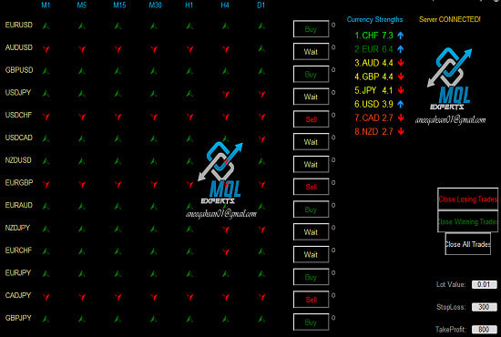This screenshot has height=337, width=501.
Task: Click the Currency Strengths heading
Action: pos(374,19)
